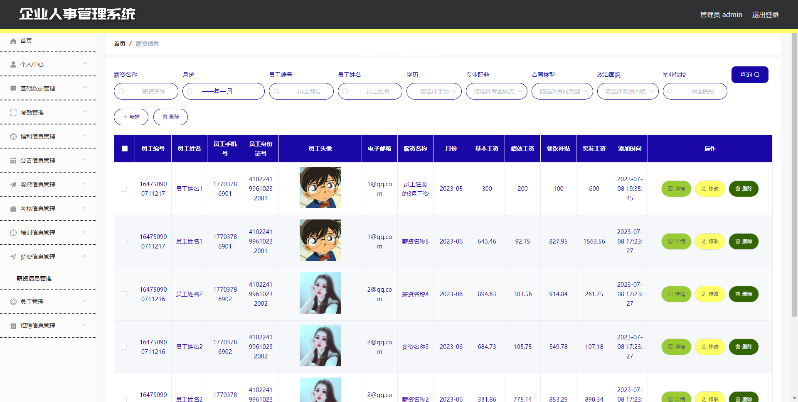This screenshot has height=402, width=798.
Task: Collapse the 薪资信息管理 menu chevron
Action: 85,256
